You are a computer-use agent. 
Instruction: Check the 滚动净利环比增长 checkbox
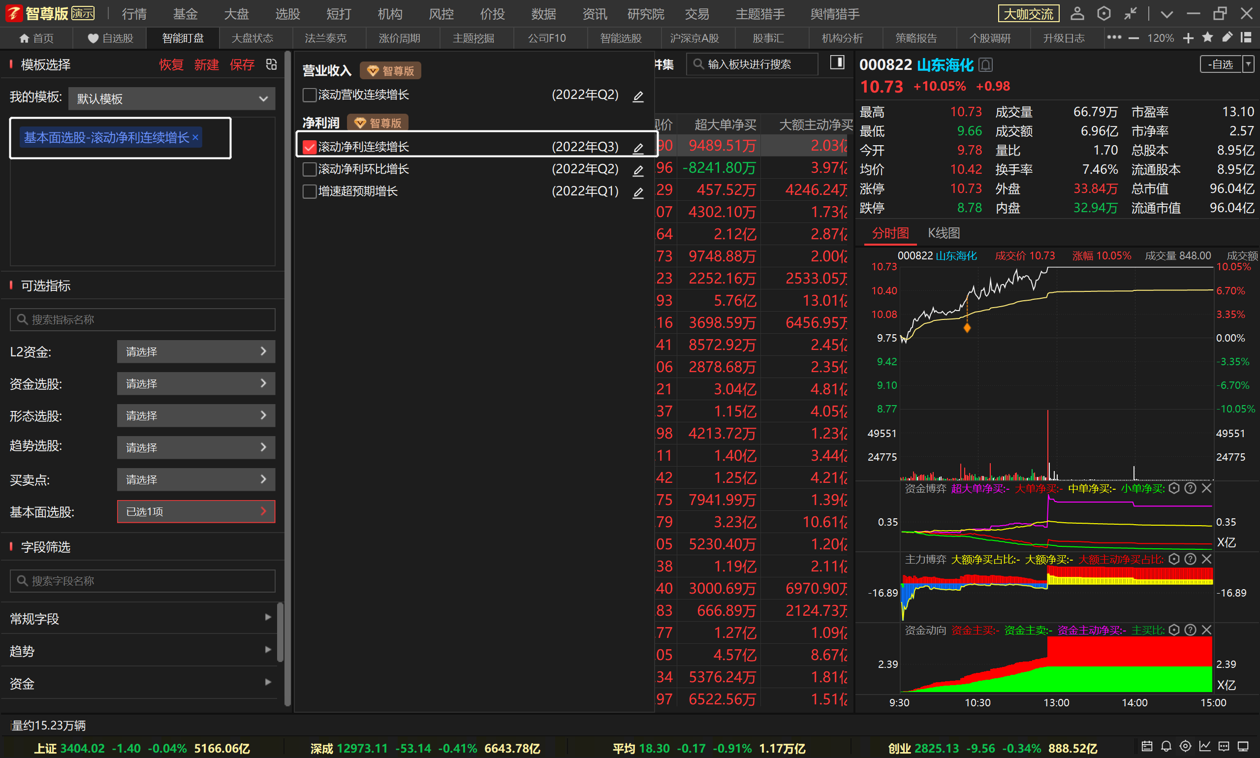(310, 169)
